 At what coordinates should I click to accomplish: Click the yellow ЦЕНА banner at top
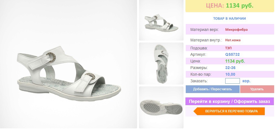coord(230,6)
